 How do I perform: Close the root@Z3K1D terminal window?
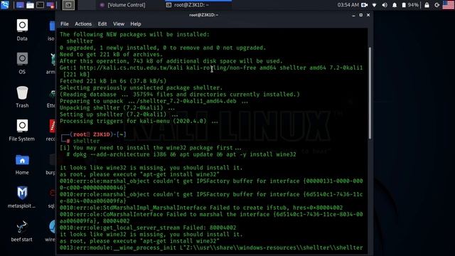coord(368,15)
